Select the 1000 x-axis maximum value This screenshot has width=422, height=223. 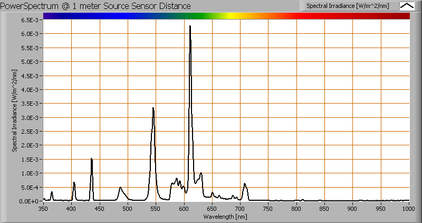[x=409, y=209]
